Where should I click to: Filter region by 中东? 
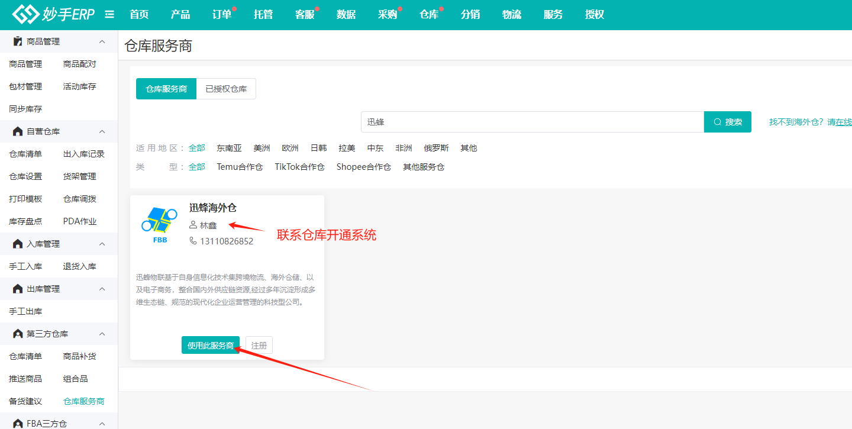(x=375, y=148)
